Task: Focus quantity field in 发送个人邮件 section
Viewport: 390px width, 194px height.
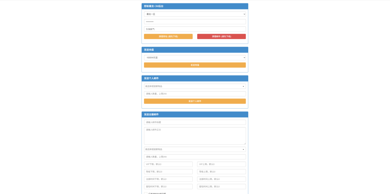Action: (x=195, y=94)
